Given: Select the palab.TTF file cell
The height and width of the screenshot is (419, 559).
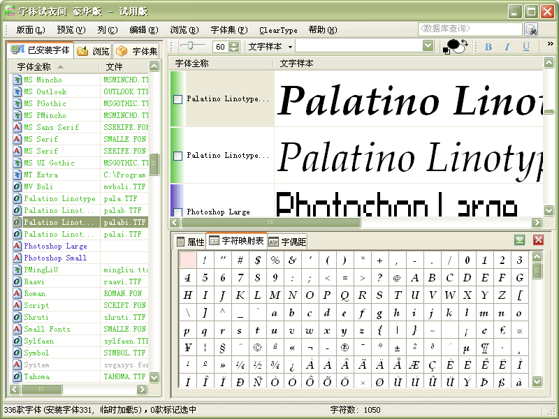Looking at the screenshot, I should [124, 210].
